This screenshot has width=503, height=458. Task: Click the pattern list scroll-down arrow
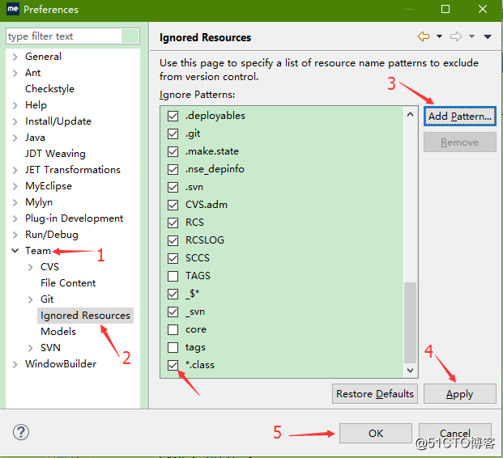pyautogui.click(x=410, y=371)
